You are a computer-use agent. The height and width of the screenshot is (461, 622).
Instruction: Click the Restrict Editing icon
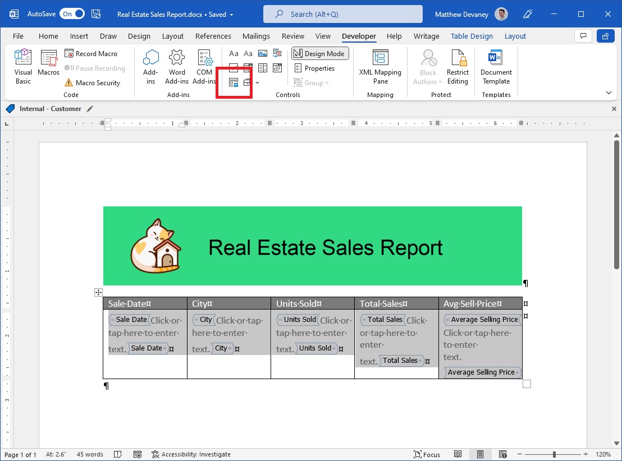[x=458, y=66]
